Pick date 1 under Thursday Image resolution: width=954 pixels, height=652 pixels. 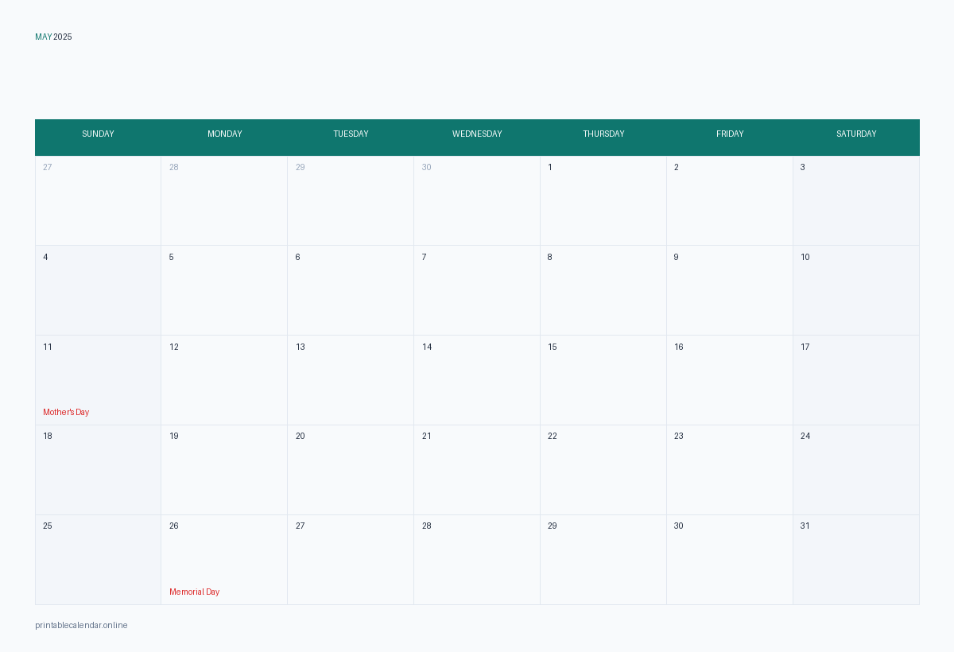[550, 168]
